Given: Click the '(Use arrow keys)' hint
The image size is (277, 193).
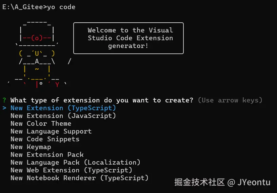Looking at the screenshot, I should click(230, 100).
